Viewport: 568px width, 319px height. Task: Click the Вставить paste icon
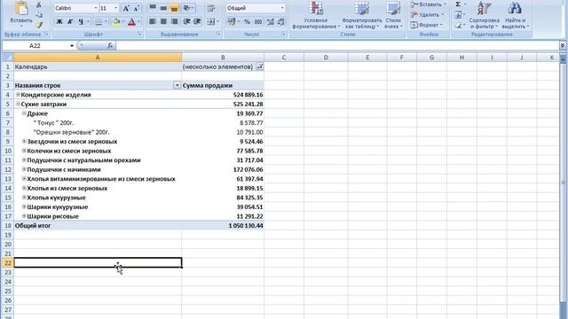click(21, 8)
